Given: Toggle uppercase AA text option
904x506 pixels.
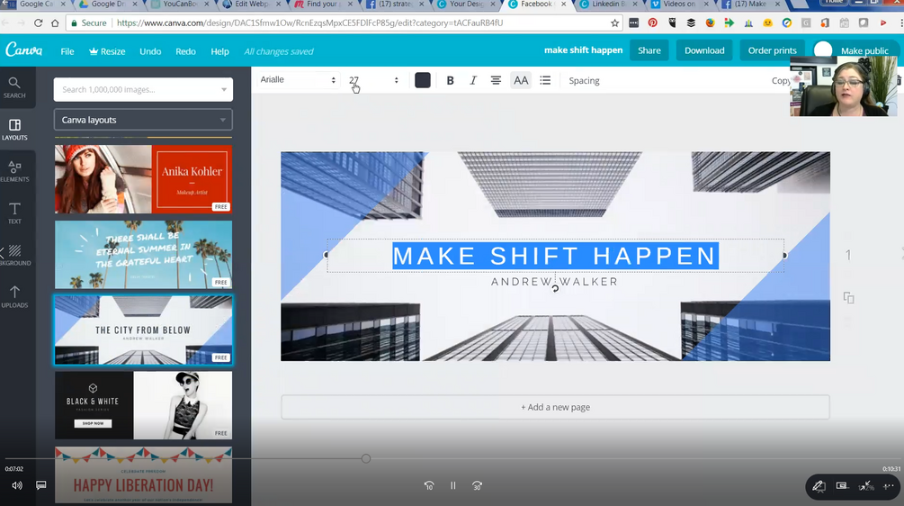Looking at the screenshot, I should [521, 81].
